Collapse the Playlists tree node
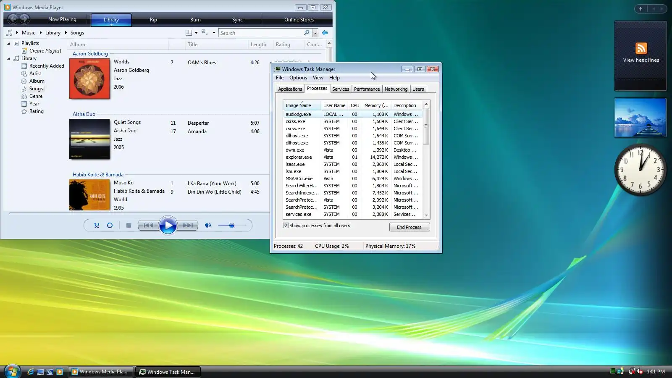Image resolution: width=672 pixels, height=378 pixels. (x=8, y=43)
